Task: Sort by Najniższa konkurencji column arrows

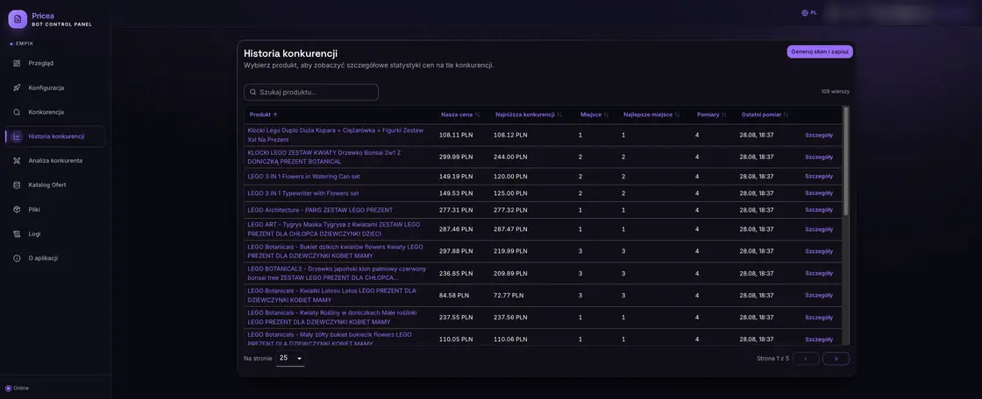Action: coord(560,115)
